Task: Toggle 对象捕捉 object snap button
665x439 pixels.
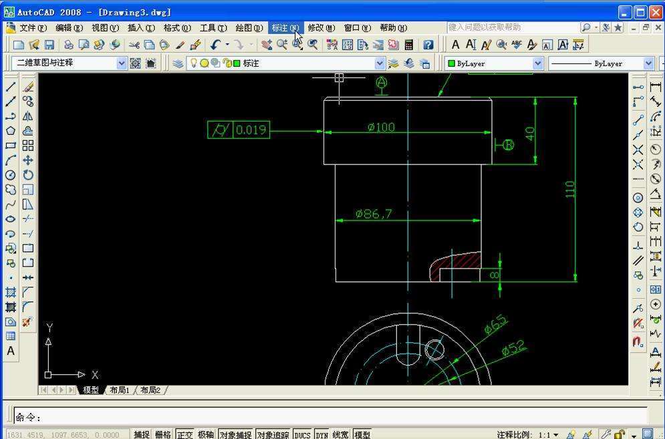Action: pyautogui.click(x=236, y=434)
